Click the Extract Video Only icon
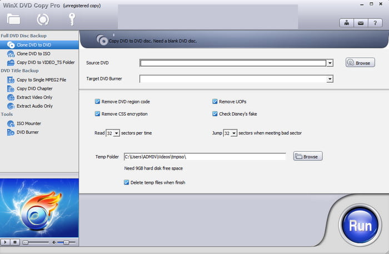This screenshot has width=389, height=254. (11, 97)
